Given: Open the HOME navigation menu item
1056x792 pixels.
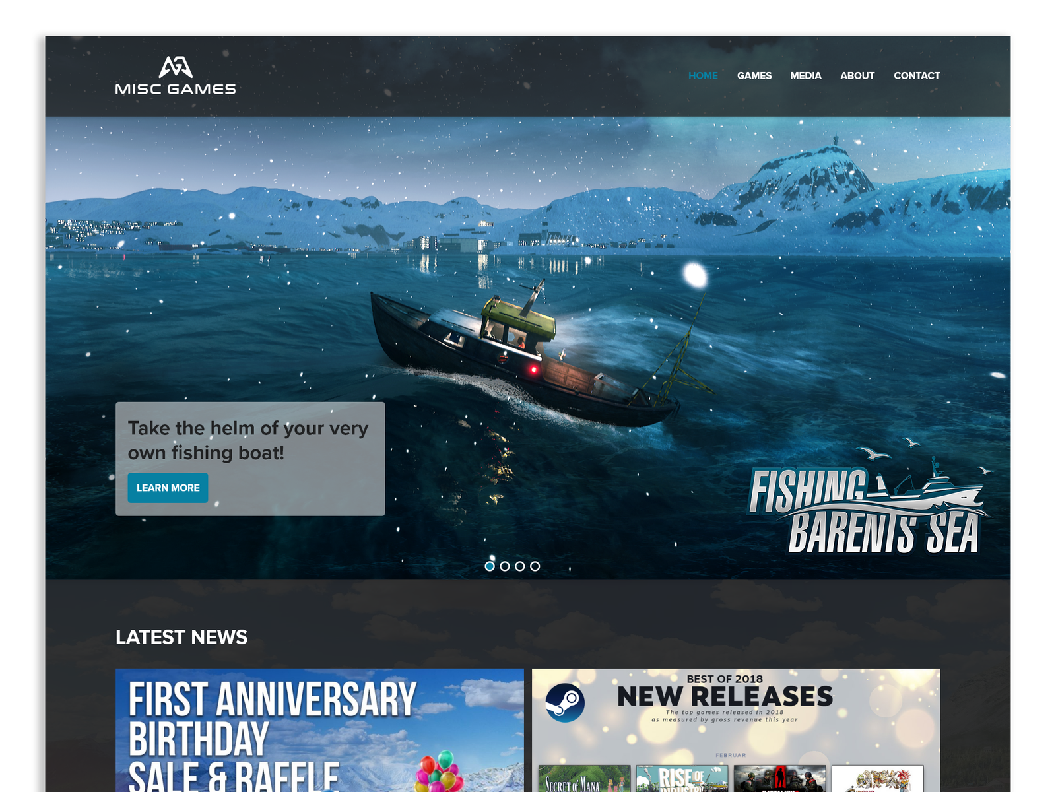Looking at the screenshot, I should (702, 76).
